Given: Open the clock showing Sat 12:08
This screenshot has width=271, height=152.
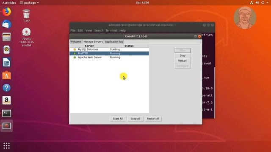Looking at the screenshot, I should (142, 3).
